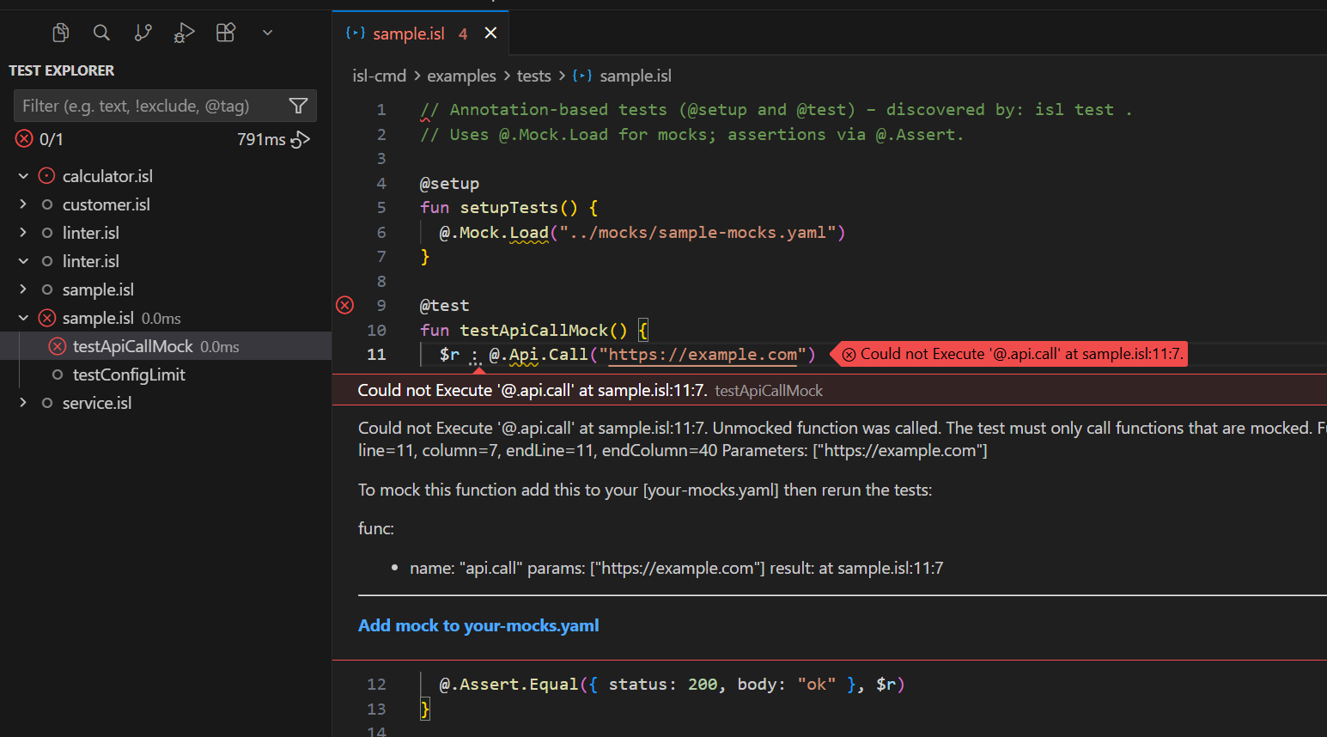Screen dimensions: 1327x737
Task: Open the tests breadcrumb menu
Action: (x=533, y=76)
